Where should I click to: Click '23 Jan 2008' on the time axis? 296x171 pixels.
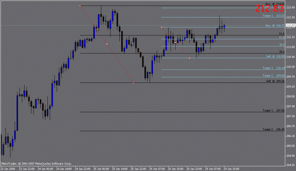pyautogui.click(x=8, y=169)
